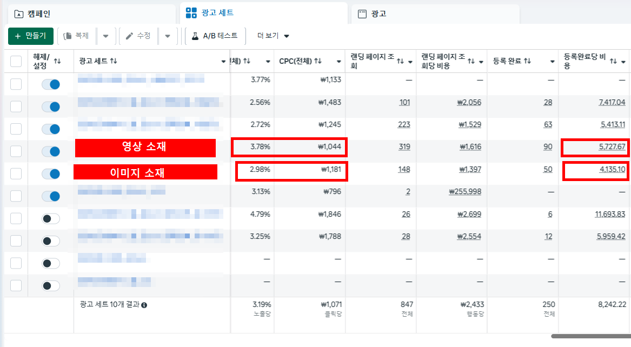Screen dimensions: 631x347
Task: Click the flask icon for A/B 테스트
Action: (x=195, y=36)
